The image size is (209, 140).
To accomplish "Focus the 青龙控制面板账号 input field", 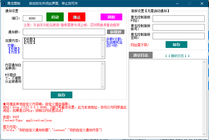I will click(x=179, y=27).
